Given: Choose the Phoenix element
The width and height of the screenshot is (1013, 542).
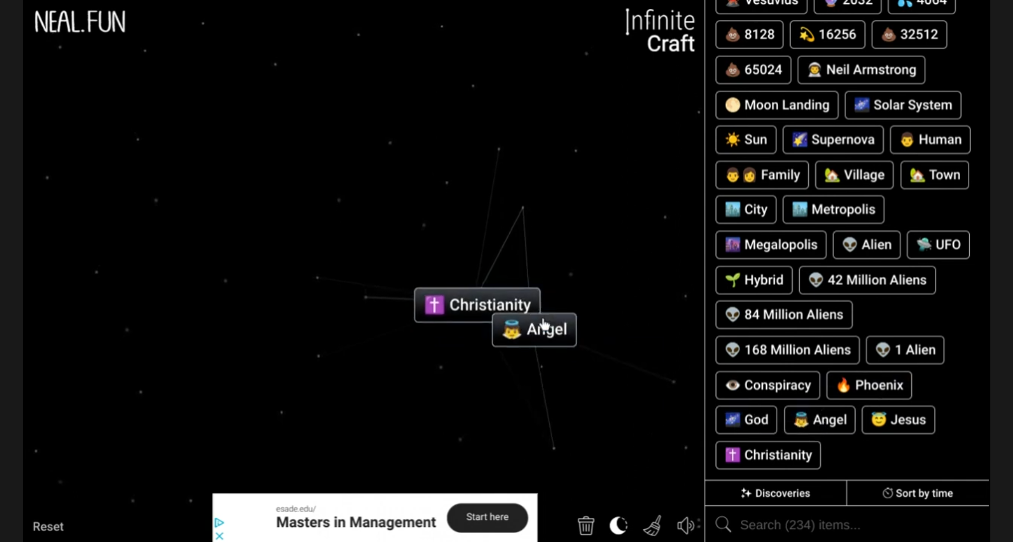Looking at the screenshot, I should coord(869,385).
